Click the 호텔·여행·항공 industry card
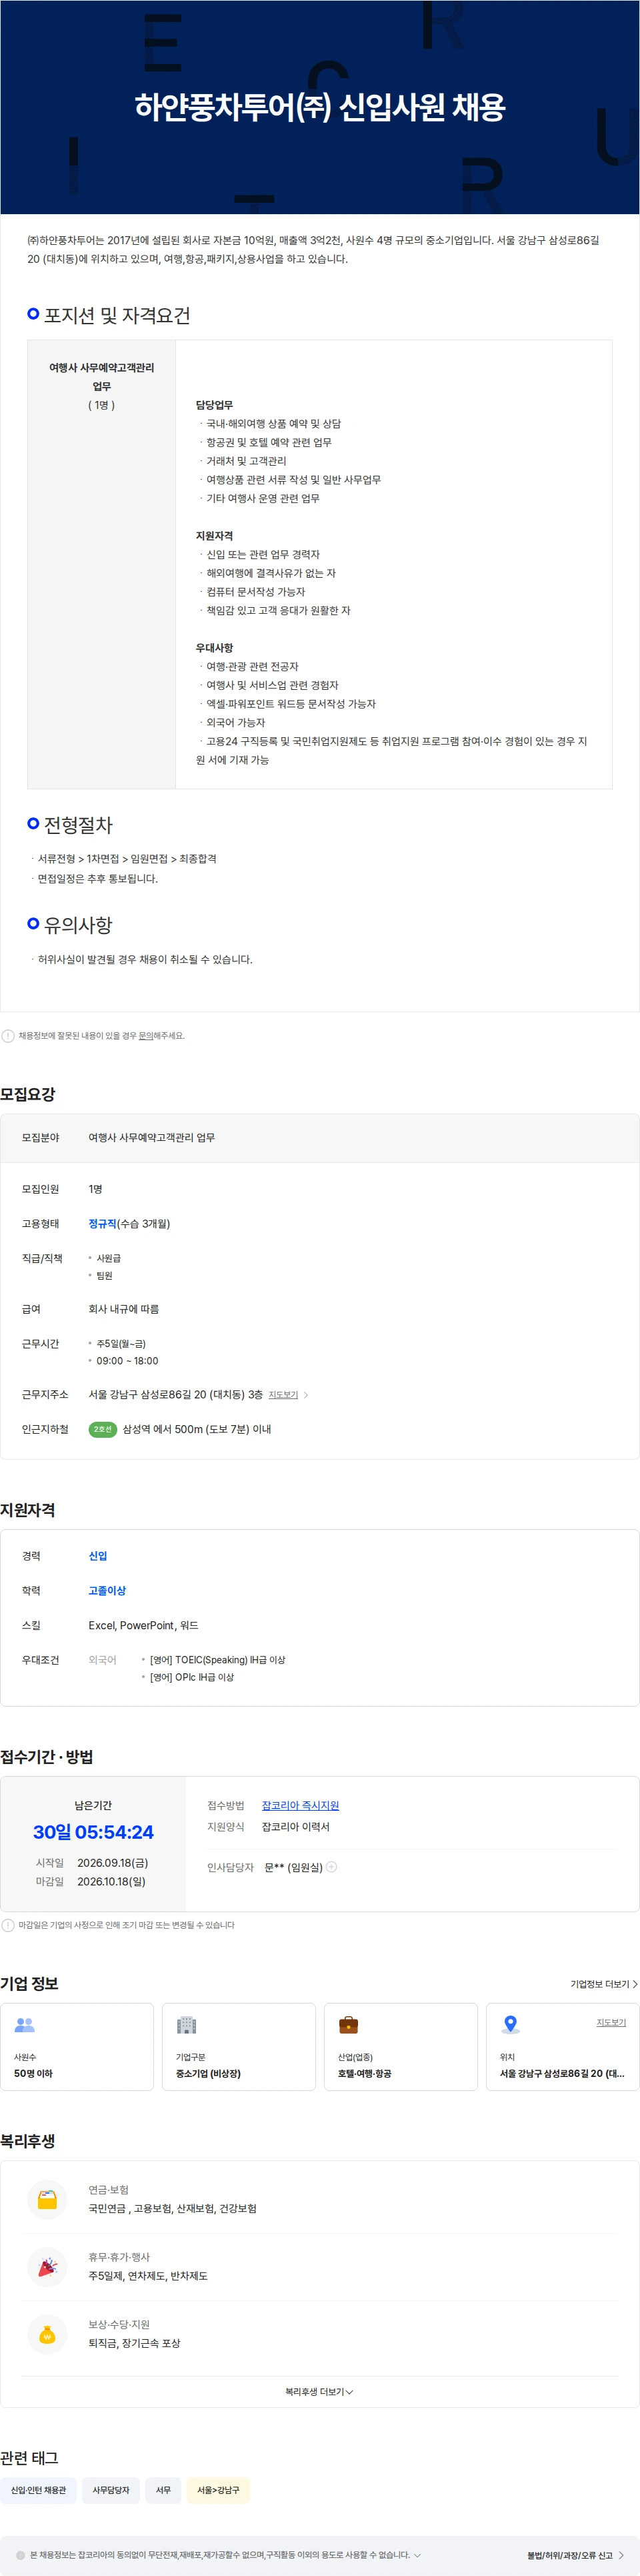Image resolution: width=640 pixels, height=2576 pixels. pos(401,2046)
